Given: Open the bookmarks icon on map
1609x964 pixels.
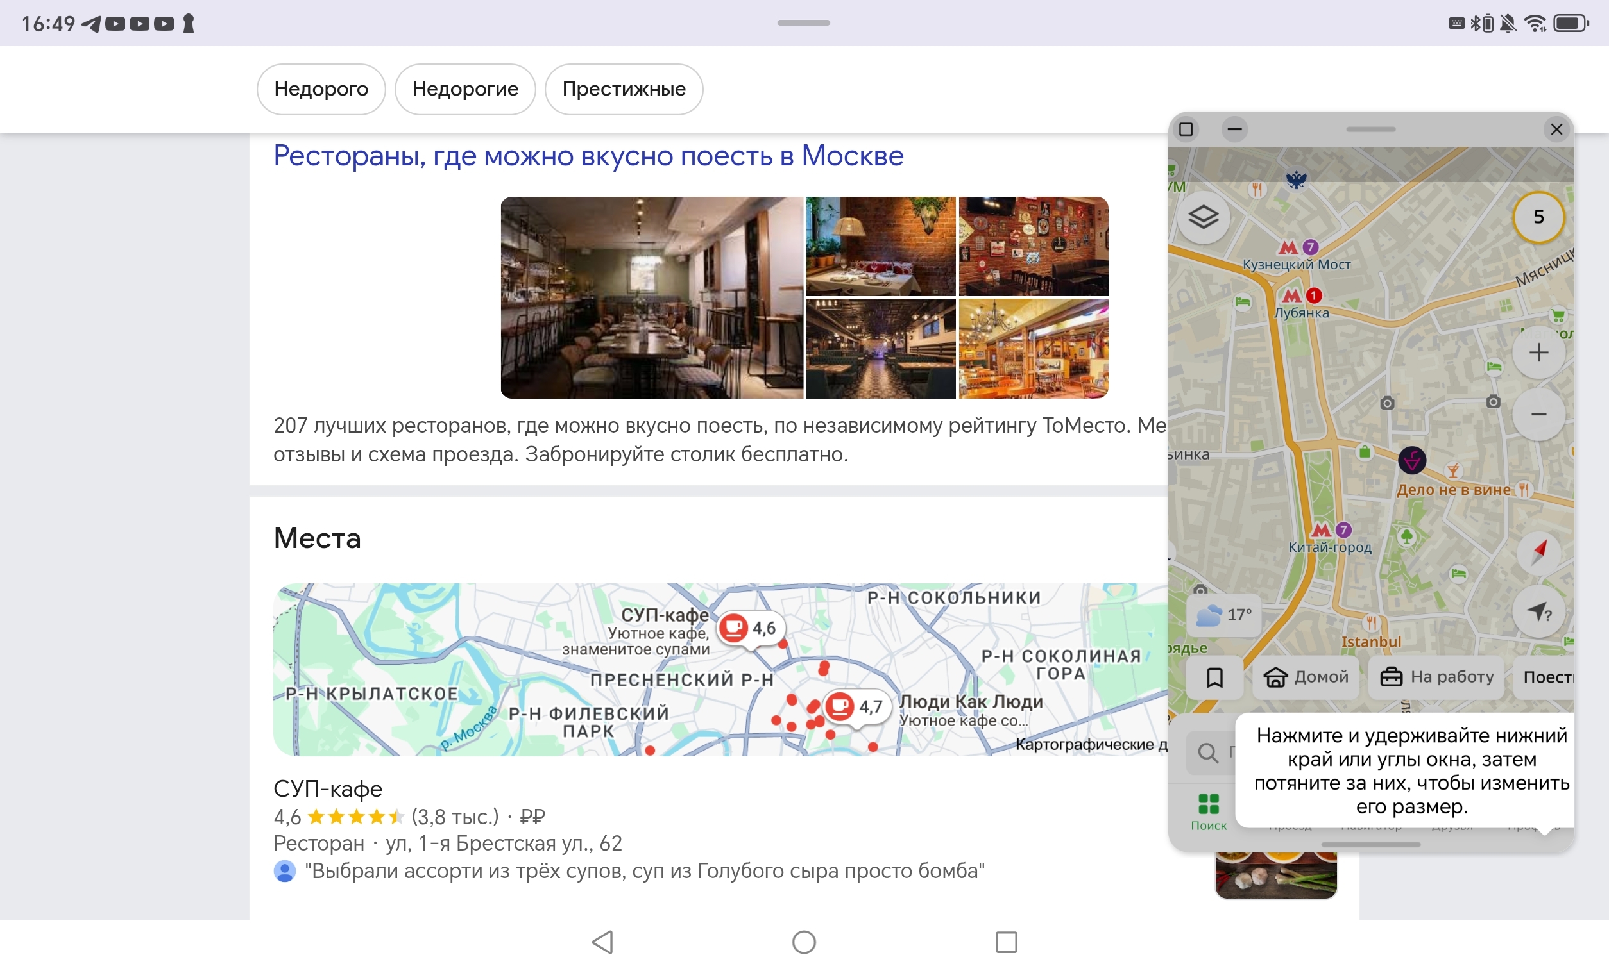Looking at the screenshot, I should tap(1214, 677).
